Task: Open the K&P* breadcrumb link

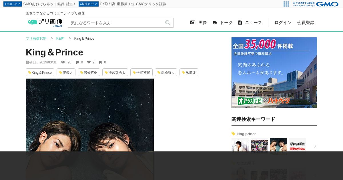Action: (x=60, y=39)
